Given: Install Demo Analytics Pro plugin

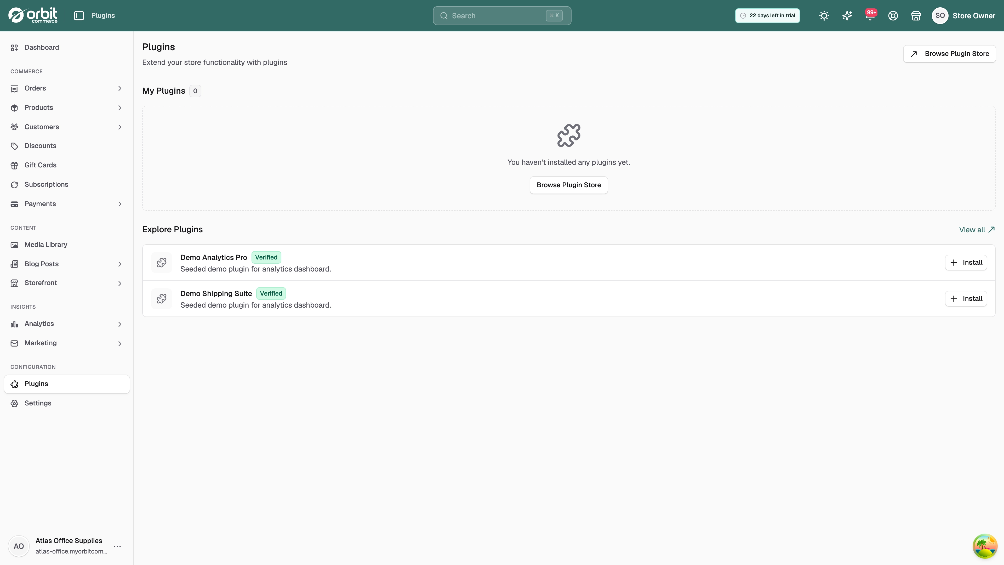Looking at the screenshot, I should [966, 262].
